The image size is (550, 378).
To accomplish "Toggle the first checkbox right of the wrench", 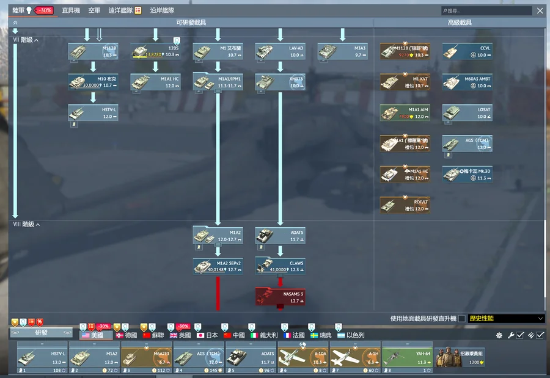I will coord(521,335).
